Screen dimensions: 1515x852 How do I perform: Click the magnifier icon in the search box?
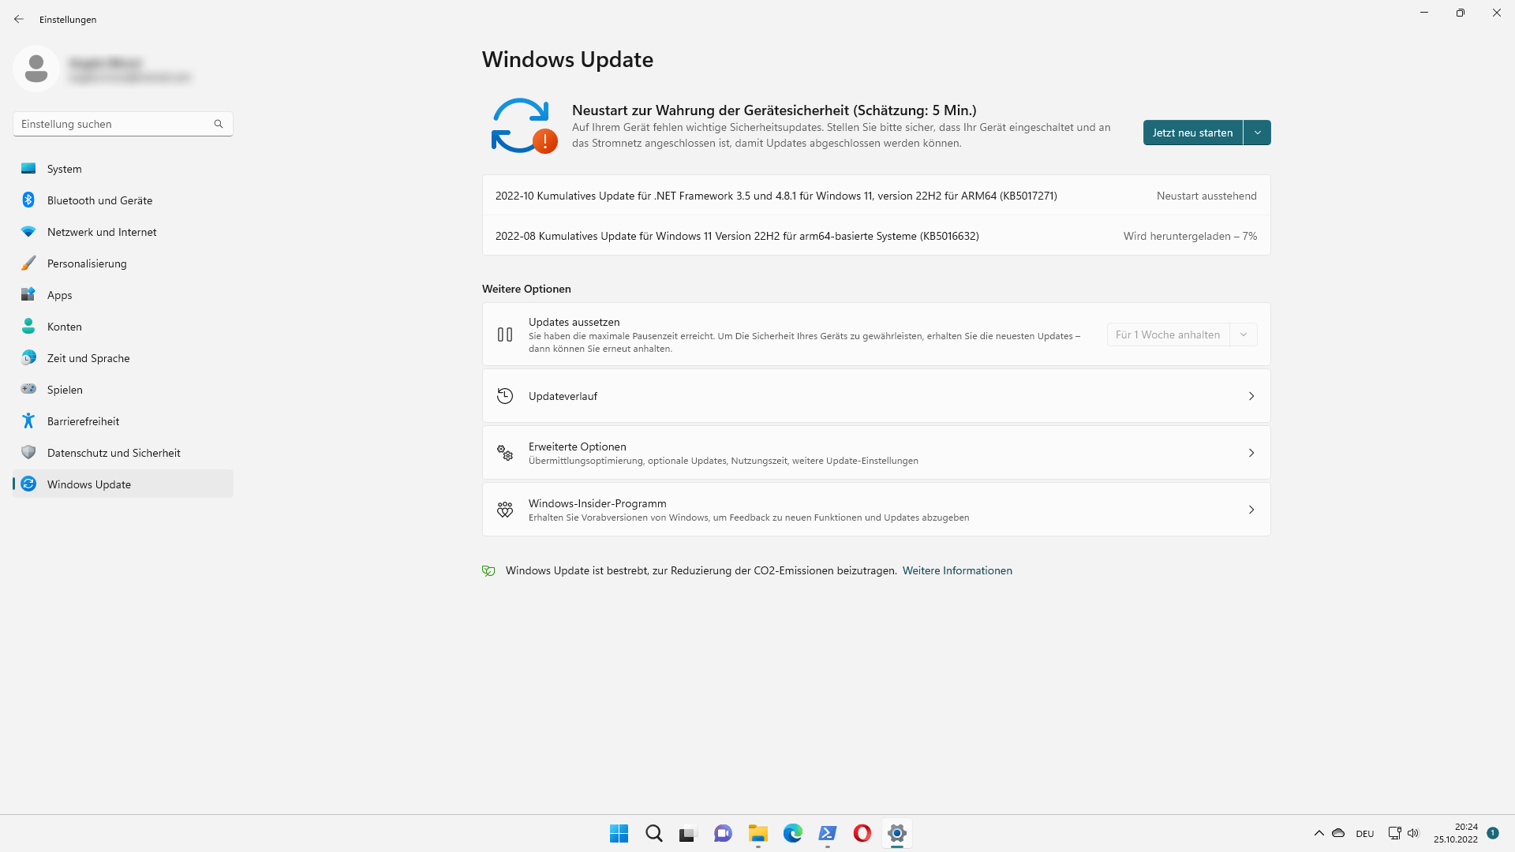(219, 124)
